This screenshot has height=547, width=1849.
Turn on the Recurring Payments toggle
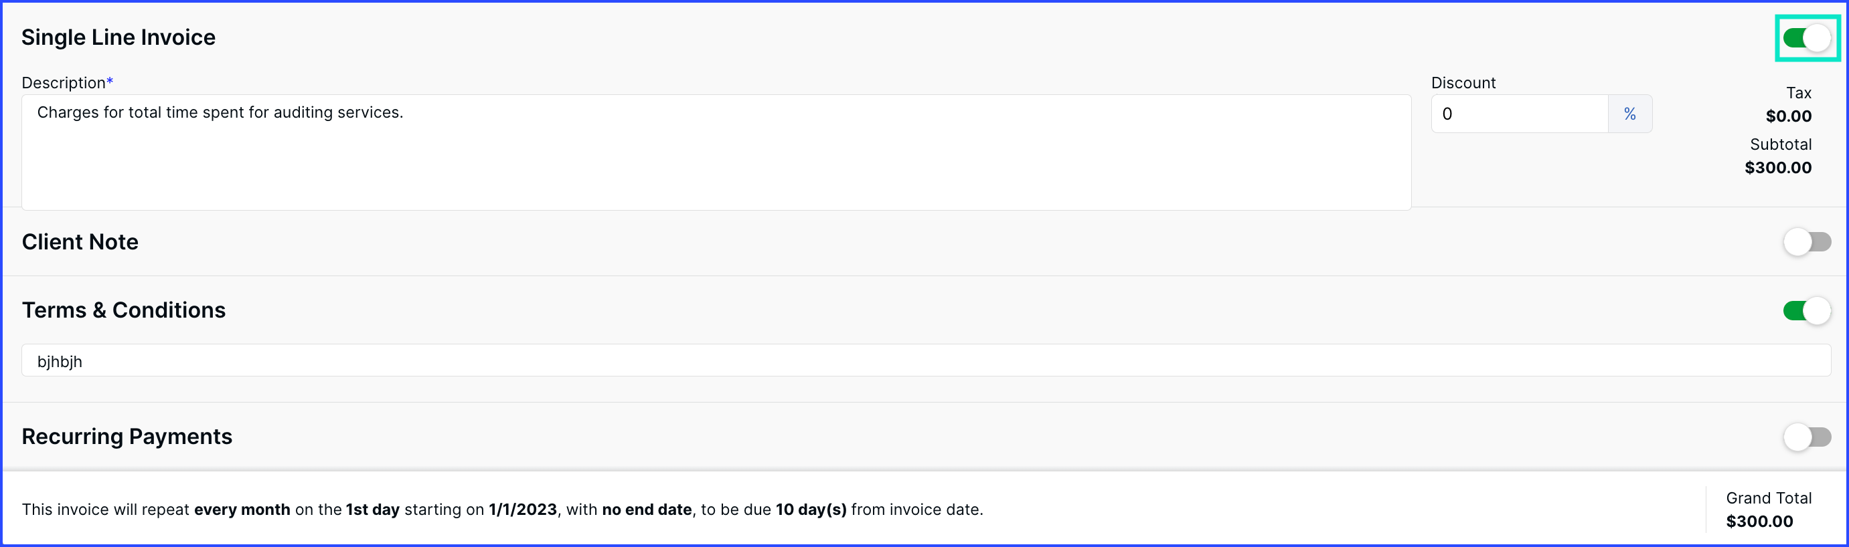1807,437
